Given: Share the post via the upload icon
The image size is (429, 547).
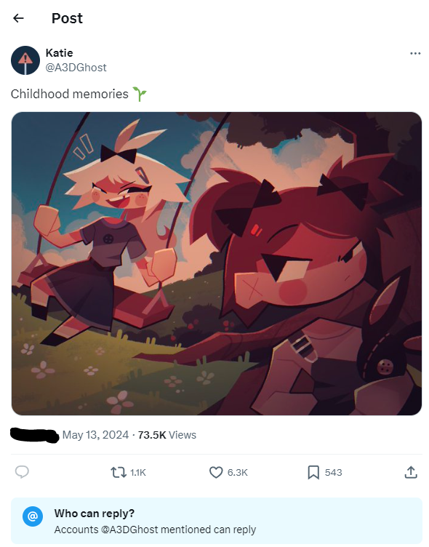Looking at the screenshot, I should tap(411, 472).
